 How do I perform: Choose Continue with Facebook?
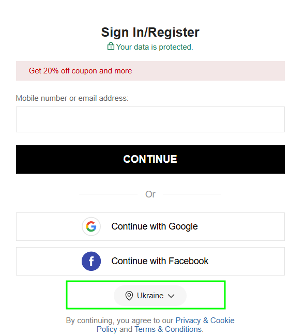tap(150, 261)
